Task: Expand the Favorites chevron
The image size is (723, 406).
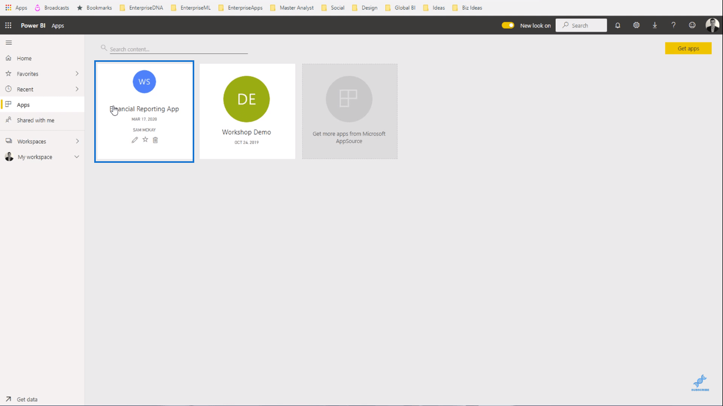Action: 77,73
